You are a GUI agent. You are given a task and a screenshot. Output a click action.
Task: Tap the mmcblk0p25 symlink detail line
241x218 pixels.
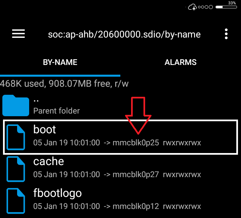(x=117, y=143)
